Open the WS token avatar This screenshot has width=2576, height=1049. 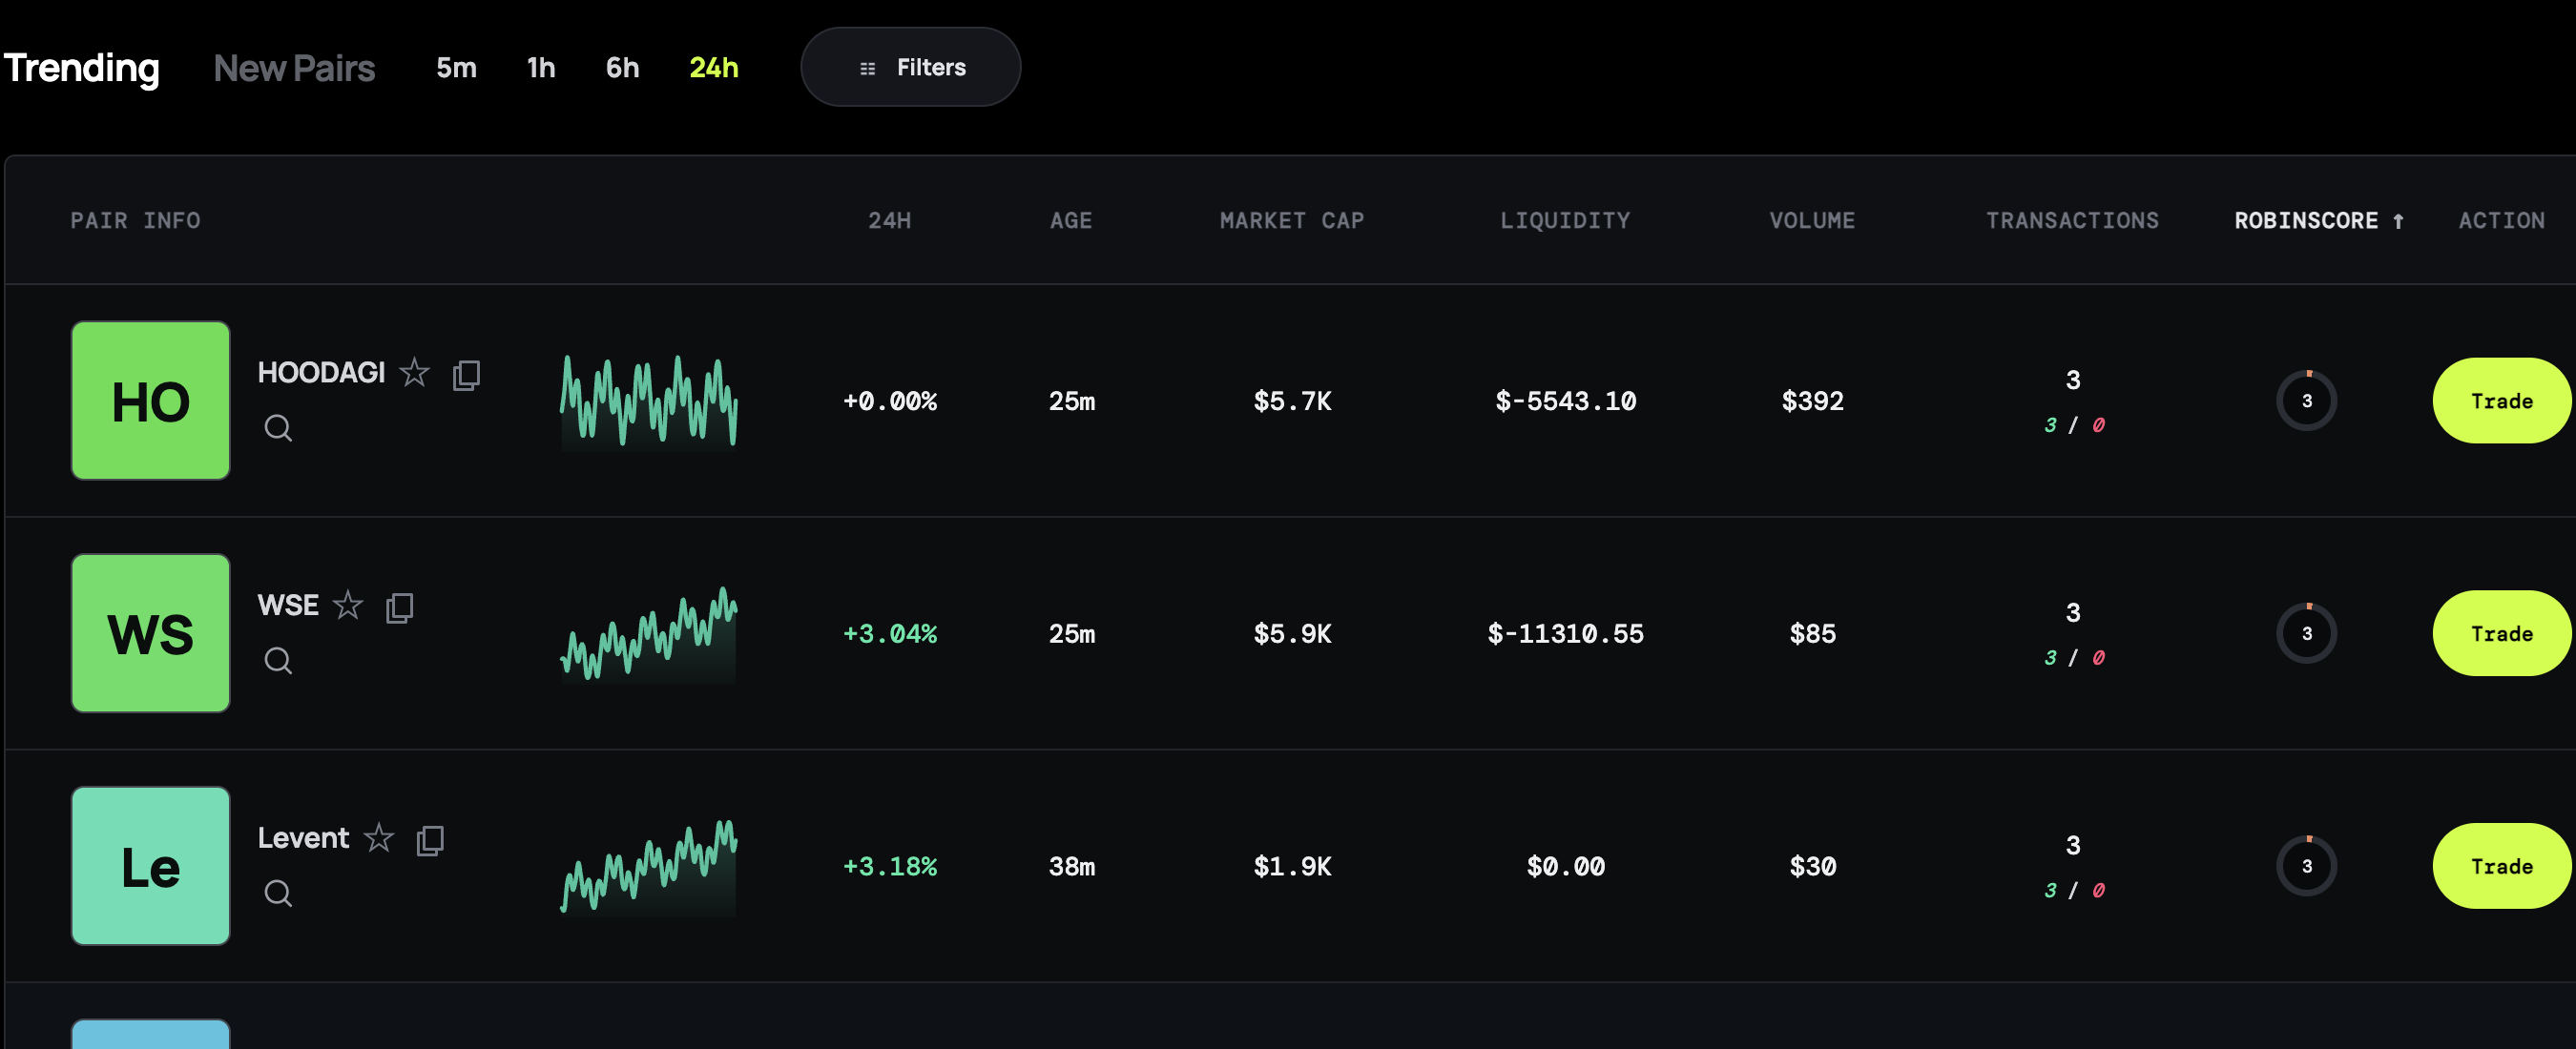(151, 633)
